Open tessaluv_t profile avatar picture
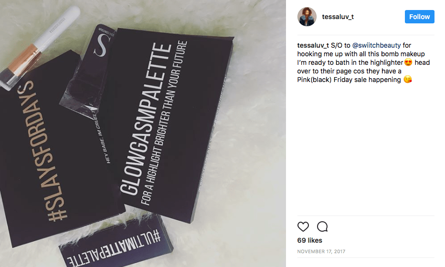Image resolution: width=445 pixels, height=267 pixels. click(307, 17)
